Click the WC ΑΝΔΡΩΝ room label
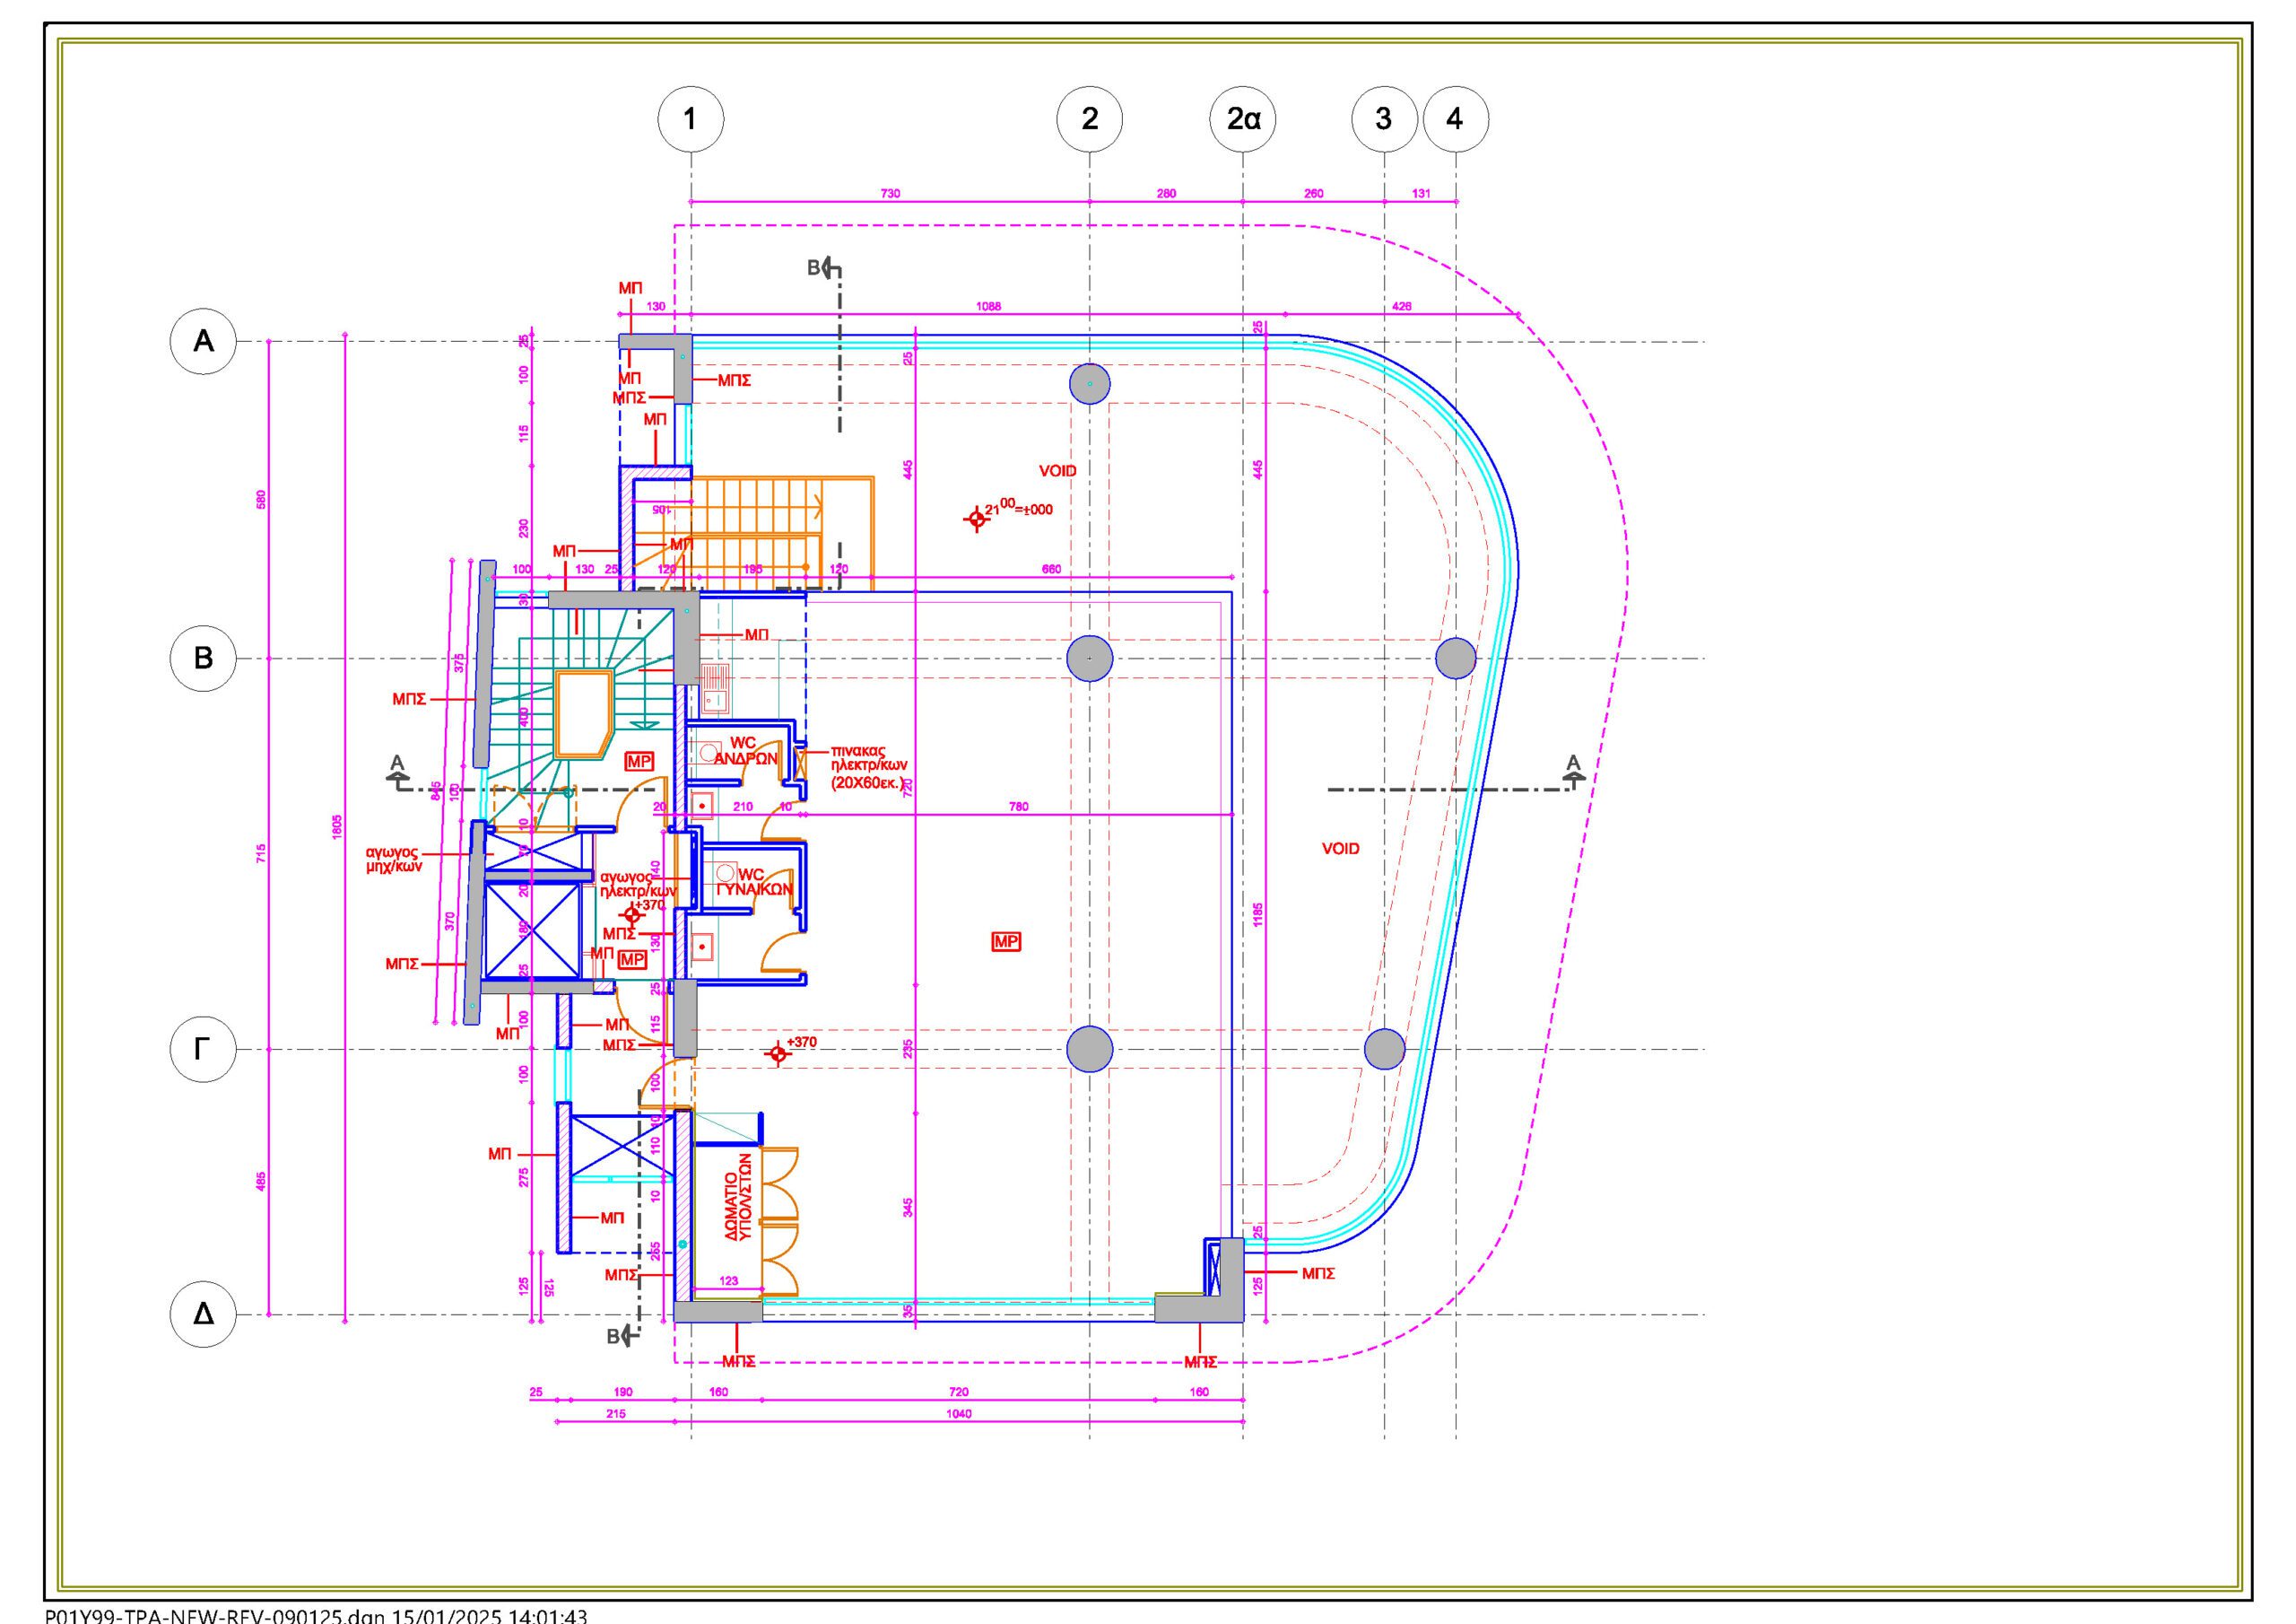This screenshot has height=1624, width=2296. click(x=745, y=750)
